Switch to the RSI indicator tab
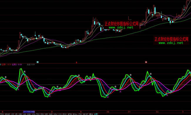This screenshot has height=115, width=191. point(42,114)
